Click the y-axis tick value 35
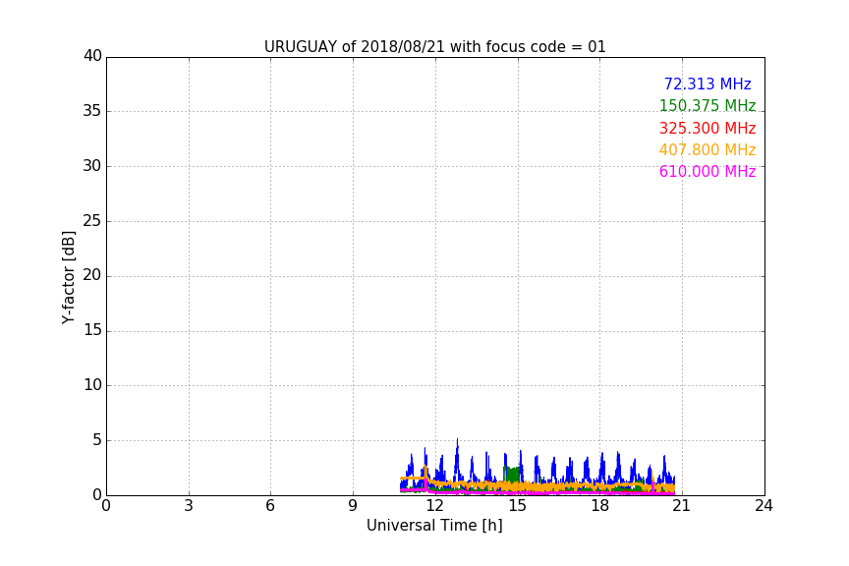Image resolution: width=849 pixels, height=566 pixels. [x=92, y=111]
